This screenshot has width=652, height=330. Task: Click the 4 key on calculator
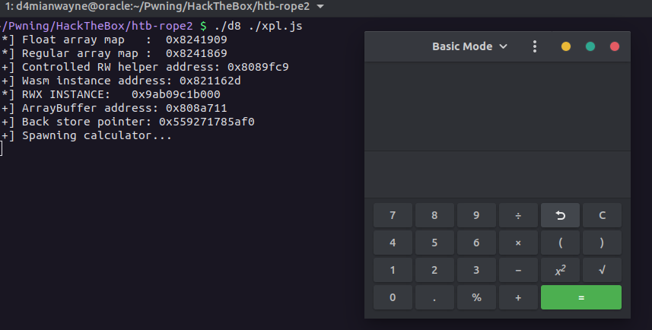393,243
